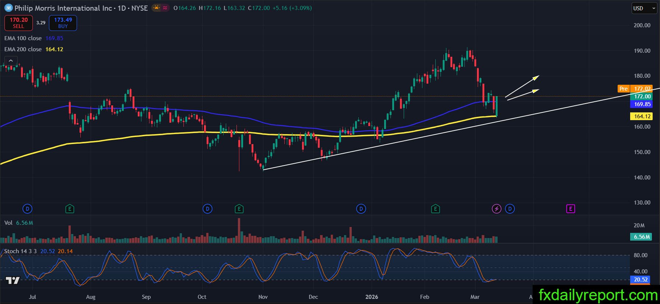Click the Philip Morris International Inc symbol title
The image size is (660, 304).
coord(63,8)
